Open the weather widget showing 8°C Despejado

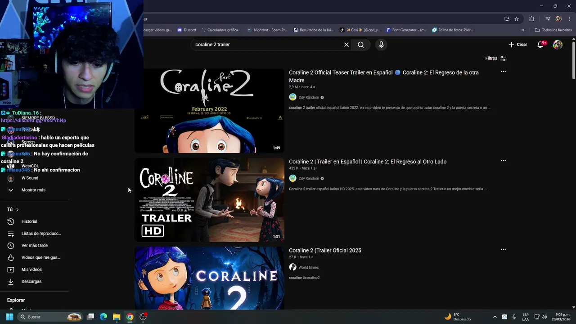pos(458,317)
